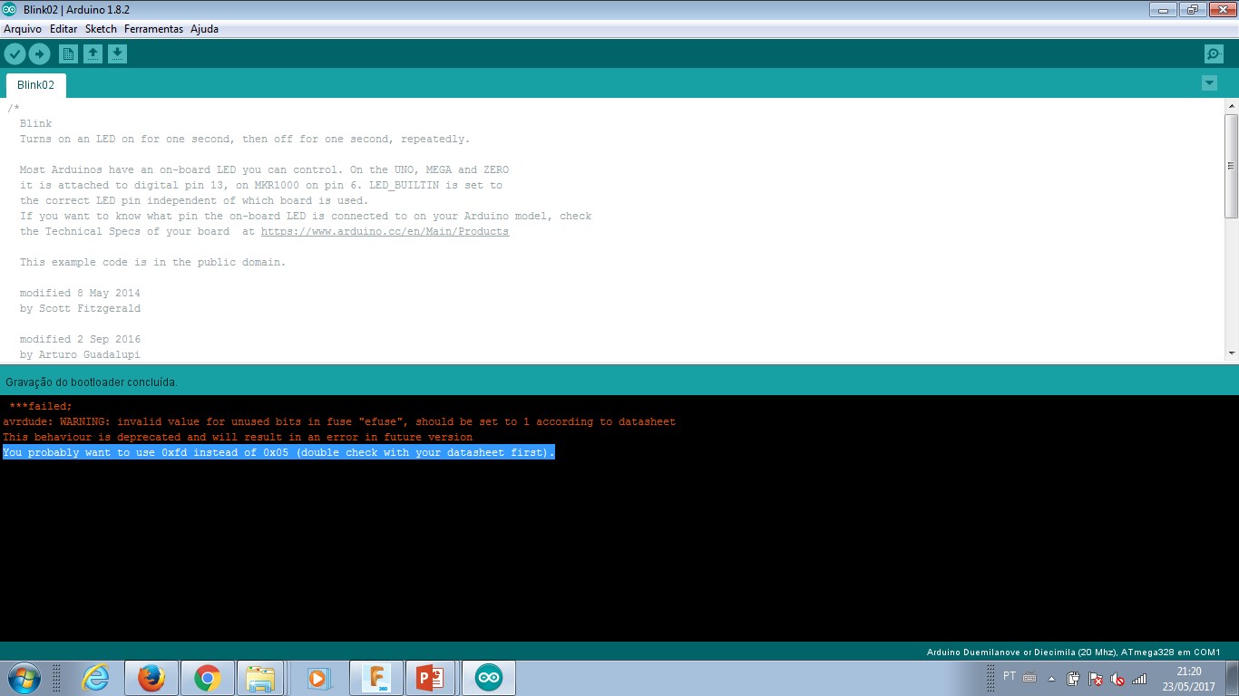The image size is (1239, 696).
Task: Click "This example code is in the public domain."
Action: click(152, 262)
